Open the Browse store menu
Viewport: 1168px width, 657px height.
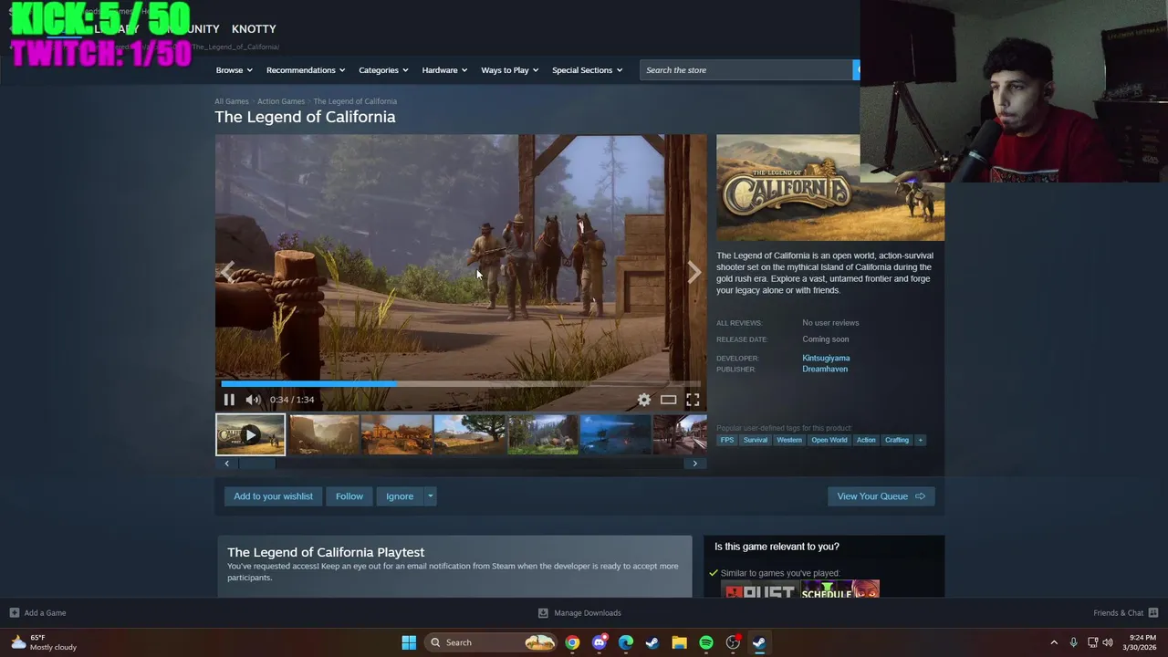coord(234,70)
